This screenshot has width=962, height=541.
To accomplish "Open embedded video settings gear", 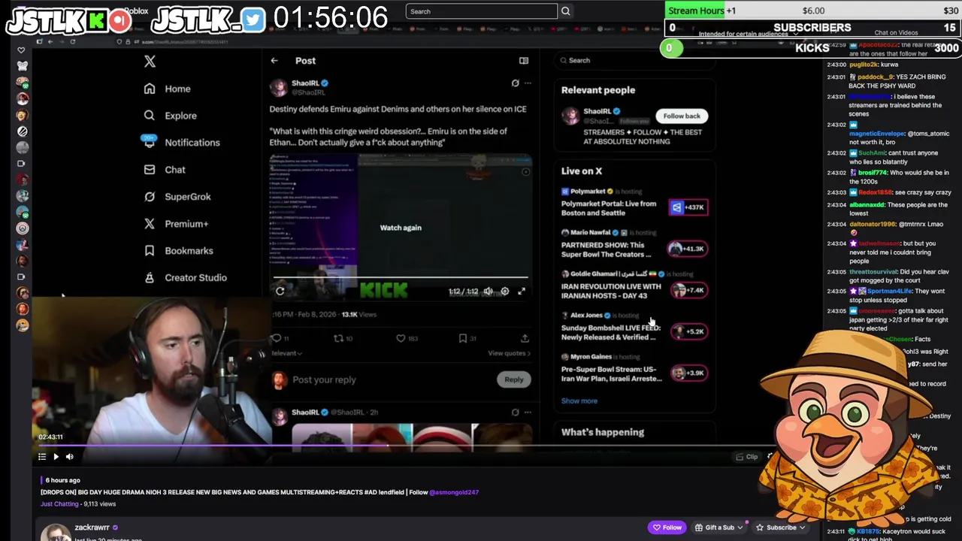I will pos(505,292).
